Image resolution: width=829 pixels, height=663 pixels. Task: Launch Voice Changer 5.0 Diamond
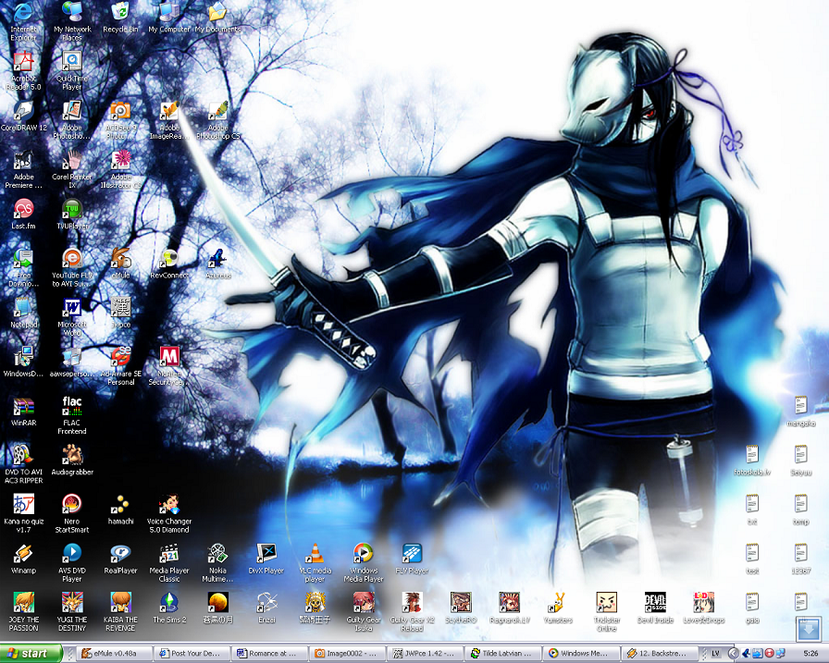pos(169,504)
